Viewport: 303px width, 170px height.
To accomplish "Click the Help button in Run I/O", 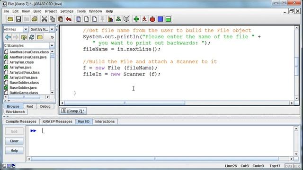I will pyautogui.click(x=14, y=151).
